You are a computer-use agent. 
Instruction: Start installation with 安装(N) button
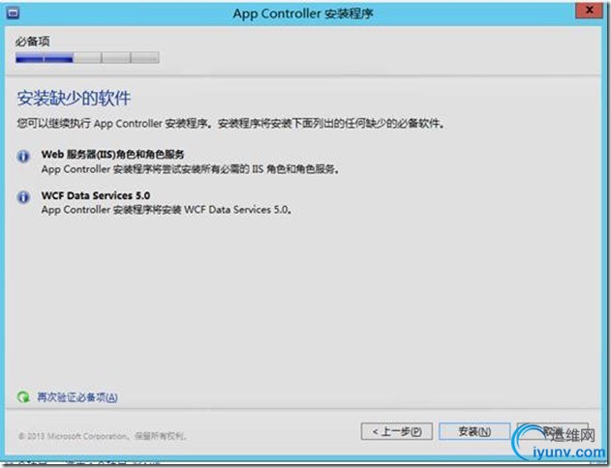(x=474, y=431)
